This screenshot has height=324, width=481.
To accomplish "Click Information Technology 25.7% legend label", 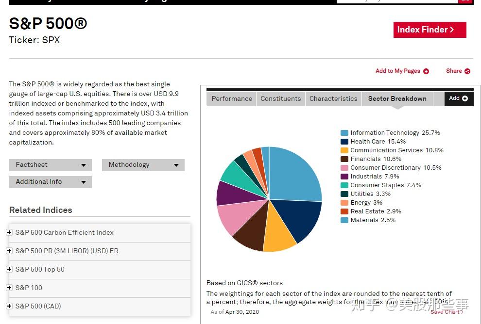I will pos(395,133).
